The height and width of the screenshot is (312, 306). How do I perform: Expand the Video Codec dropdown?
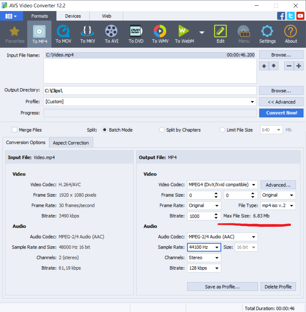click(x=222, y=185)
